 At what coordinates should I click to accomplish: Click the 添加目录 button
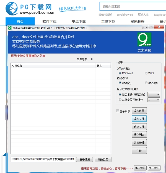pos(139,111)
